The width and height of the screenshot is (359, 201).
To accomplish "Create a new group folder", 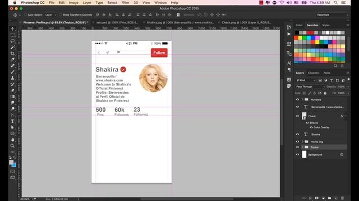I will point(329,198).
